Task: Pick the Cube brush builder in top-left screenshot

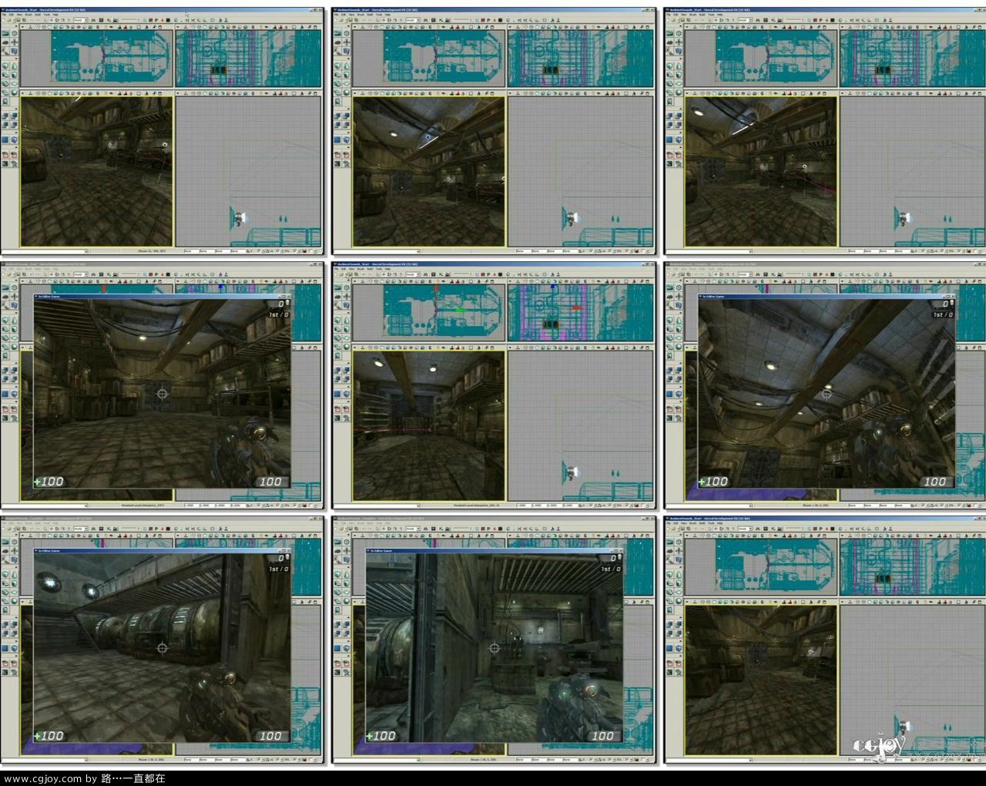Action: click(5, 65)
